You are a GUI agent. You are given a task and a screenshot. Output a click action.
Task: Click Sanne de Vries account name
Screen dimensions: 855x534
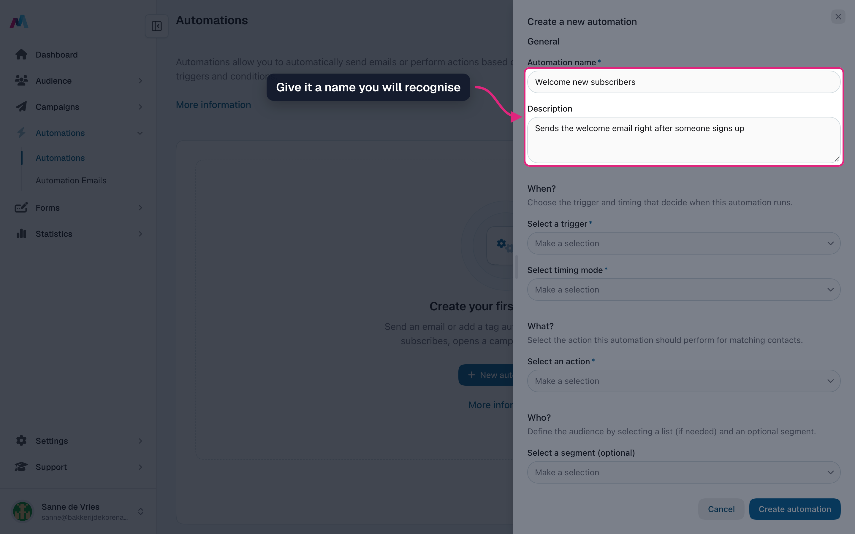pyautogui.click(x=70, y=506)
